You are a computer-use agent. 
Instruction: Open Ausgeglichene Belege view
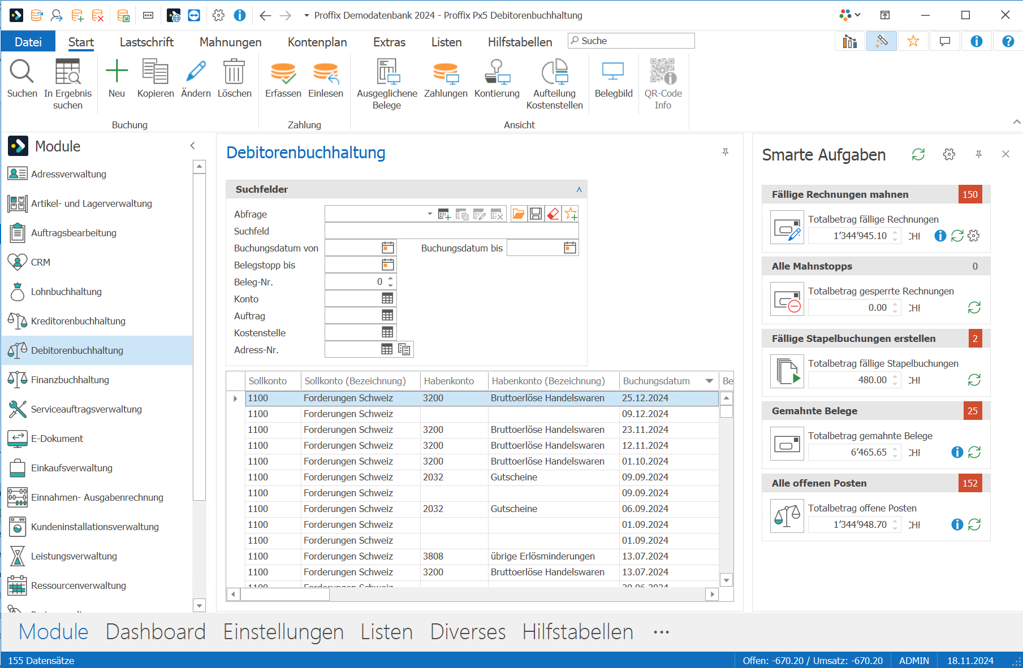(387, 72)
